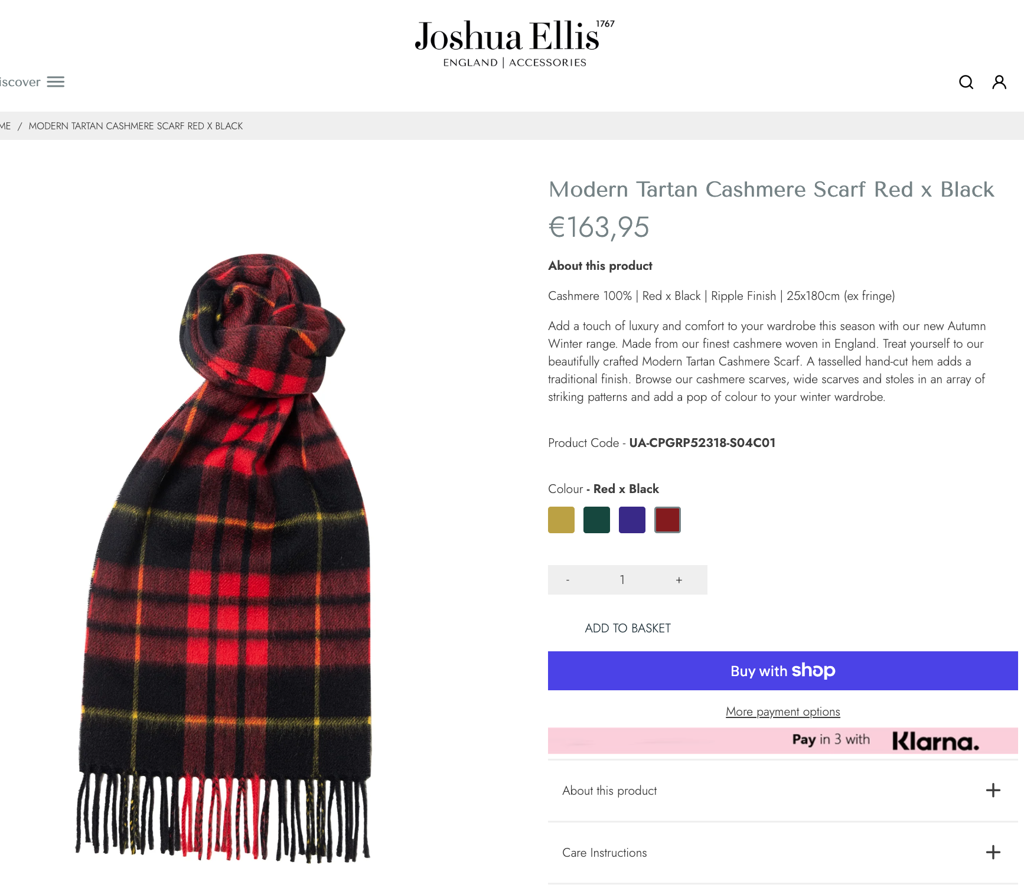Open More payment options link
This screenshot has width=1024, height=894.
tap(782, 712)
